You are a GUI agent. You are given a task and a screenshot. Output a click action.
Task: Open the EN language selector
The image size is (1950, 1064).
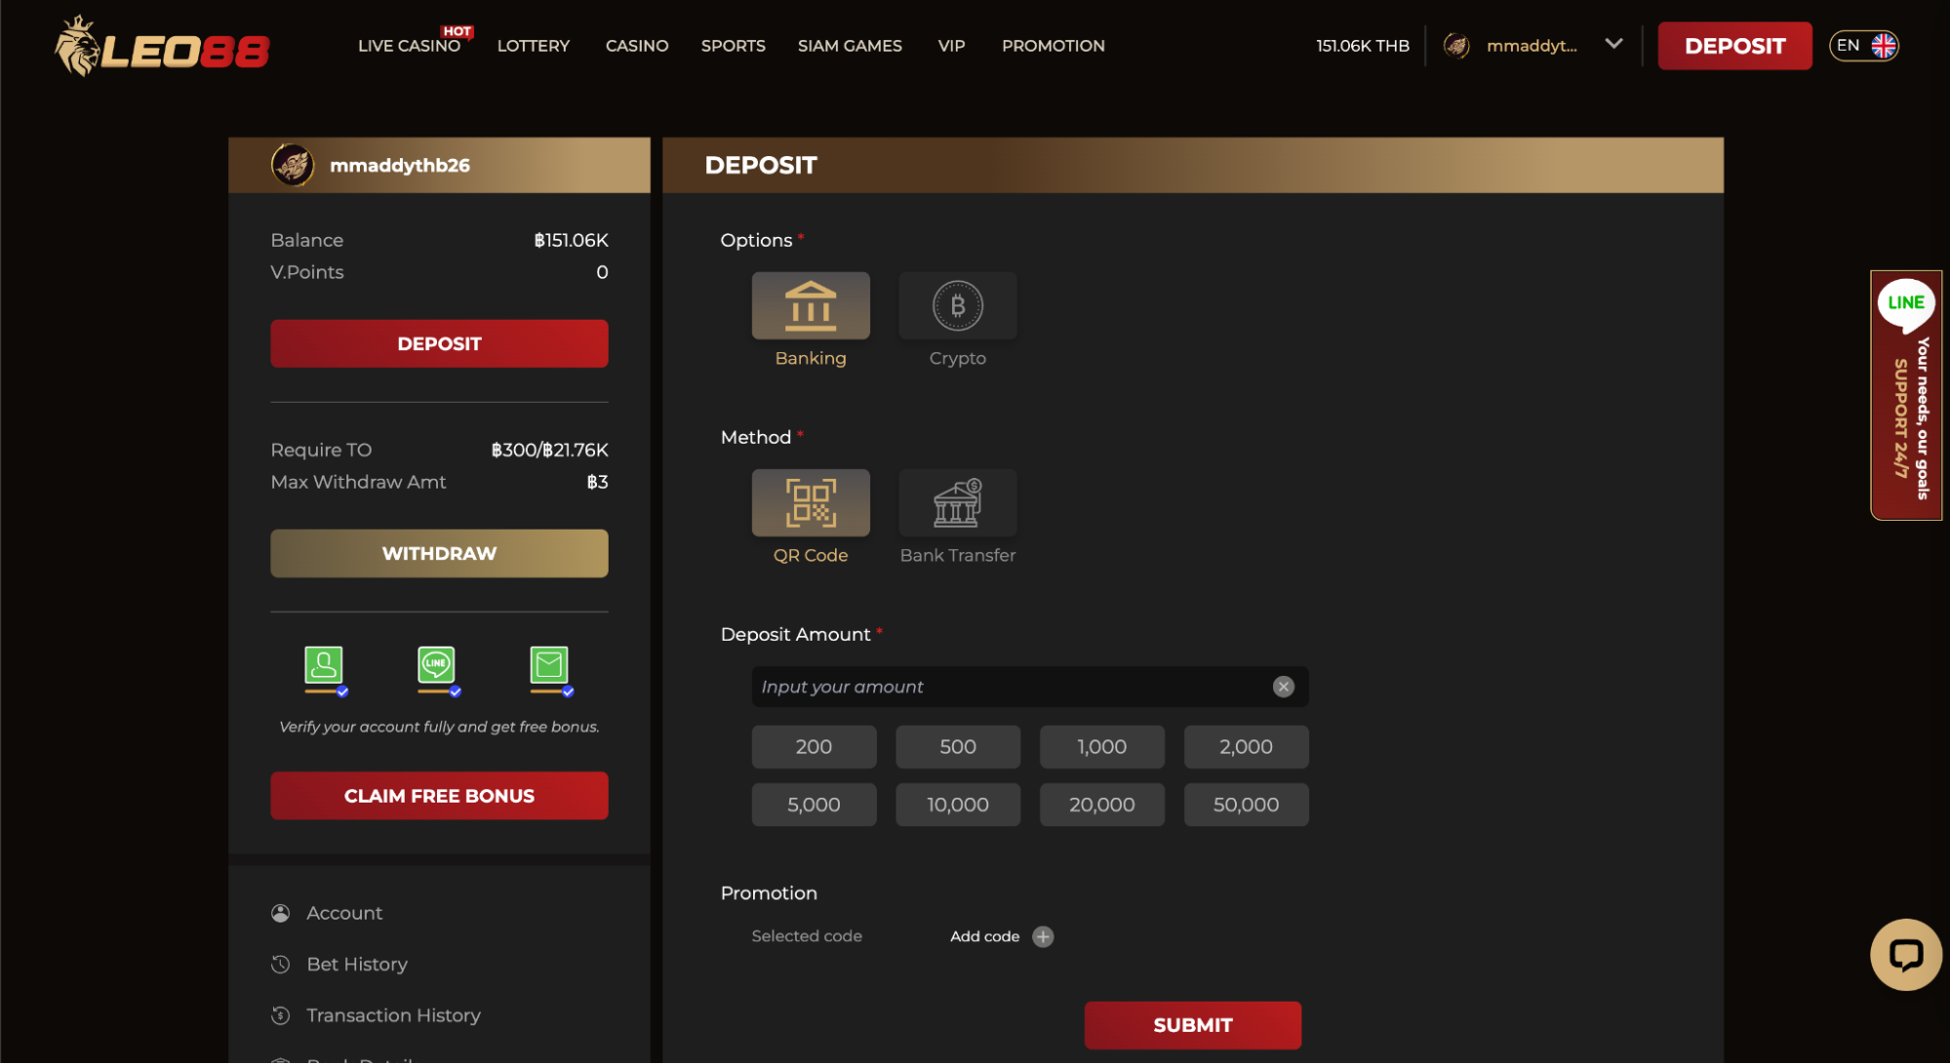(1863, 46)
